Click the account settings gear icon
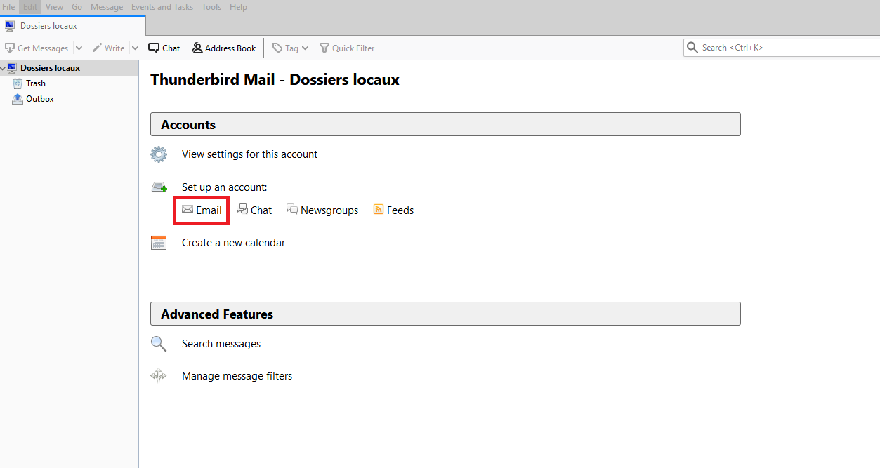The width and height of the screenshot is (880, 468). [159, 154]
